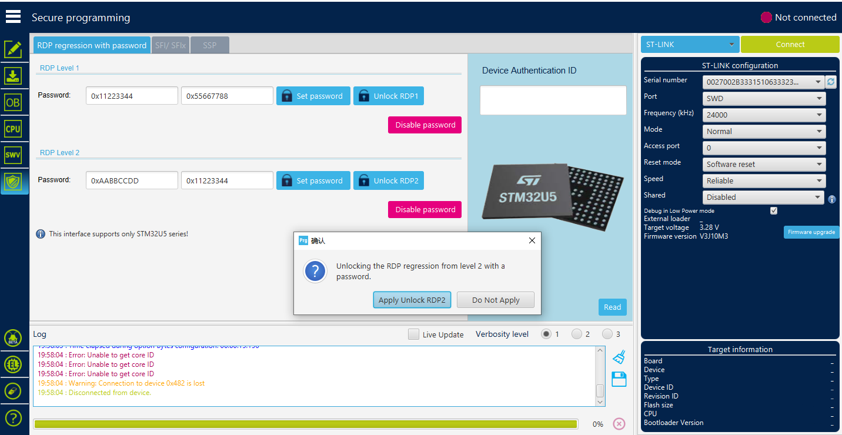Screen dimensions: 842x435
Task: Open the SWV viewer icon
Action: 13,155
